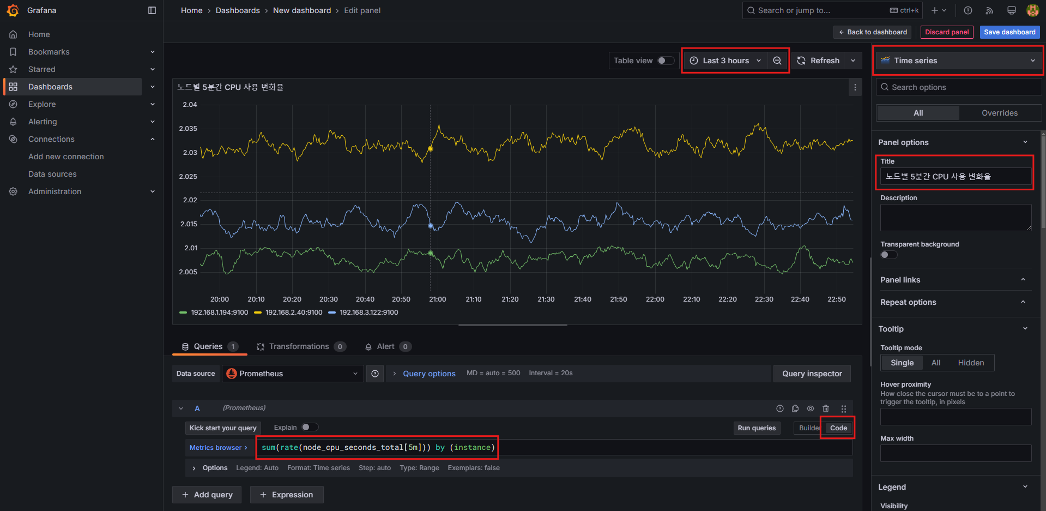Hide query A with eye icon

pyautogui.click(x=811, y=408)
